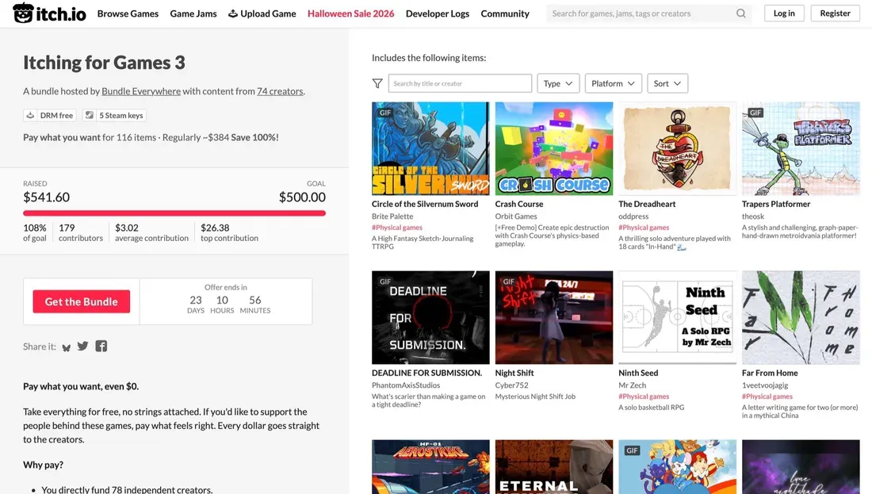Click #Physical games tag under Mr Zech
The image size is (872, 494).
pyautogui.click(x=644, y=396)
